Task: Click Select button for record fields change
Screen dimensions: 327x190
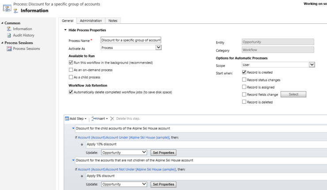Action: pyautogui.click(x=293, y=94)
